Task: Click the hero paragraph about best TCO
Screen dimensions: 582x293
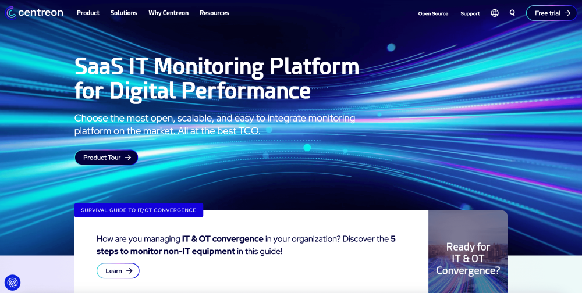Action: tap(214, 124)
